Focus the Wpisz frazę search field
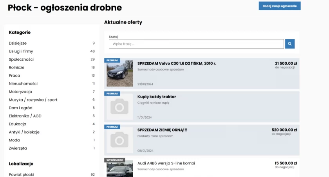 tap(196, 44)
